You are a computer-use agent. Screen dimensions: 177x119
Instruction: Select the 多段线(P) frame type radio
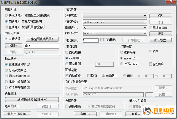click(x=6, y=15)
